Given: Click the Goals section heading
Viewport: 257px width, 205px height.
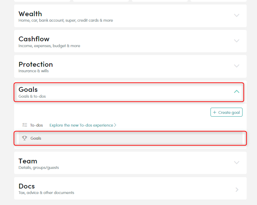Looking at the screenshot, I should (28, 90).
